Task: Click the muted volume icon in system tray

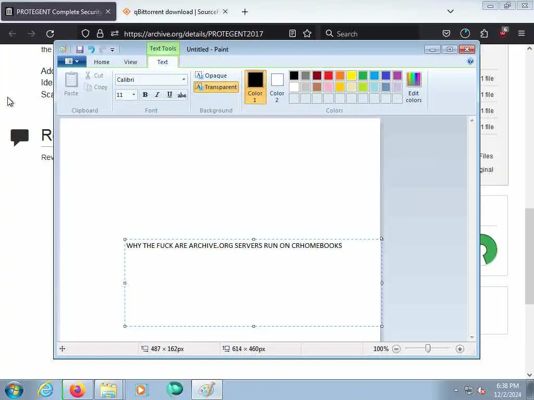Action: point(481,391)
